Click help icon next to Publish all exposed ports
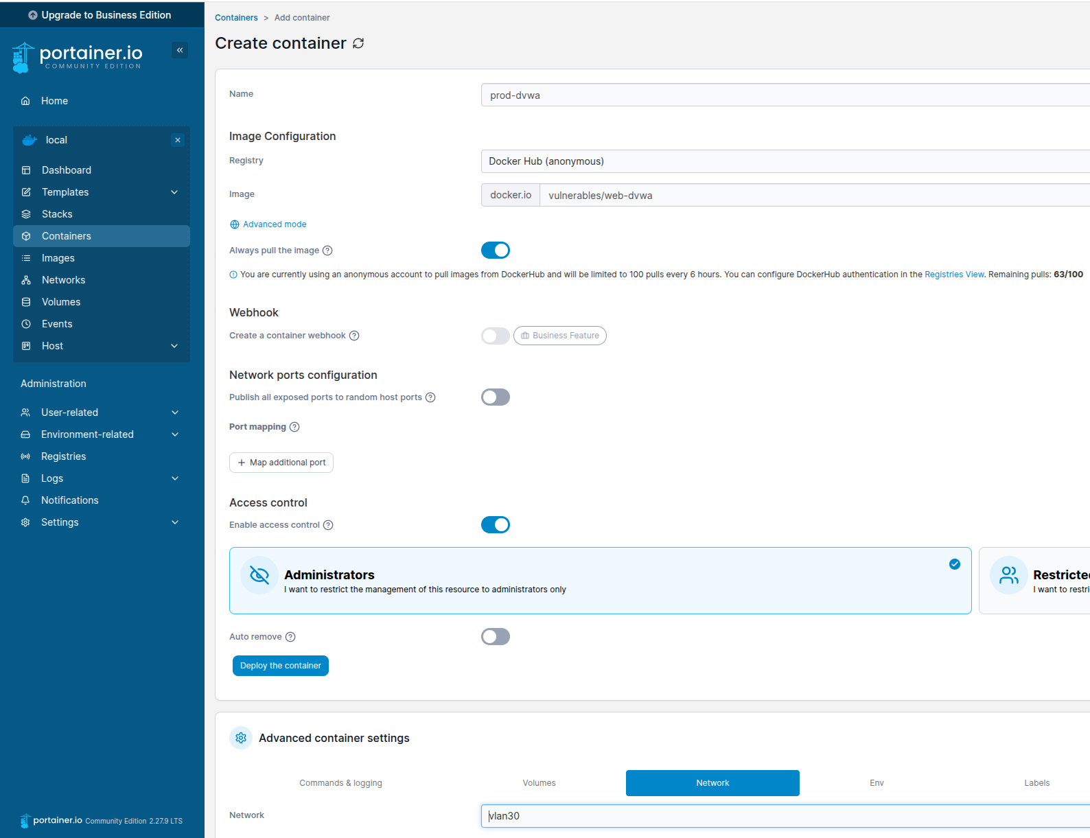Viewport: 1090px width, 838px height. point(430,397)
